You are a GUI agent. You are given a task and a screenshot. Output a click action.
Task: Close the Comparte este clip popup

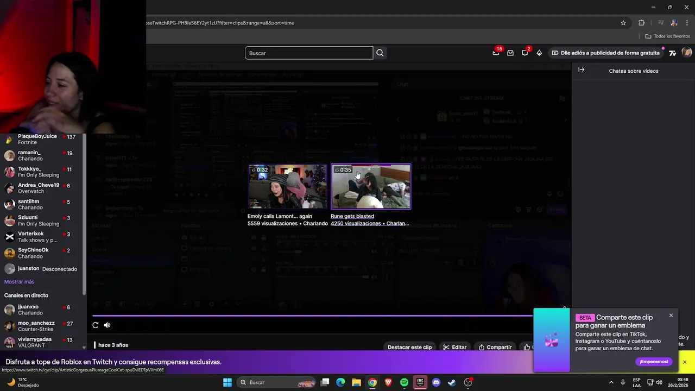tap(671, 316)
